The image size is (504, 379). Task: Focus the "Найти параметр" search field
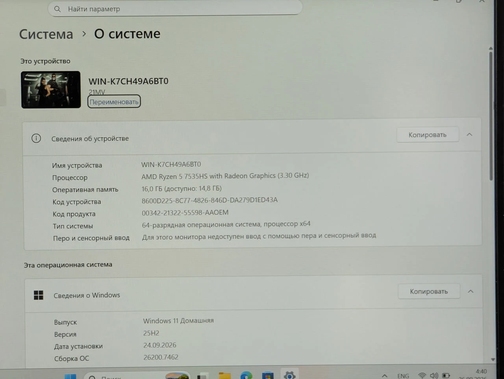[175, 8]
